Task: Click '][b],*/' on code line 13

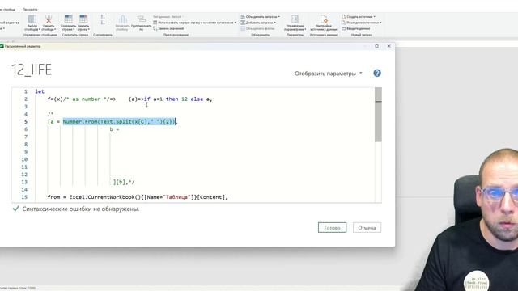Action: click(x=124, y=182)
